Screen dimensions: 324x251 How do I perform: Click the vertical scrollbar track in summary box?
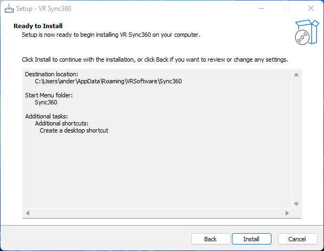296,139
